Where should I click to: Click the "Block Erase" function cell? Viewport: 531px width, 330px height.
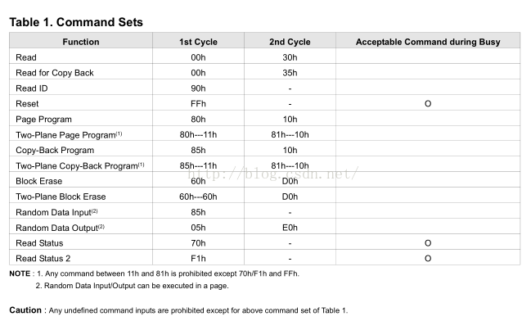coord(39,181)
